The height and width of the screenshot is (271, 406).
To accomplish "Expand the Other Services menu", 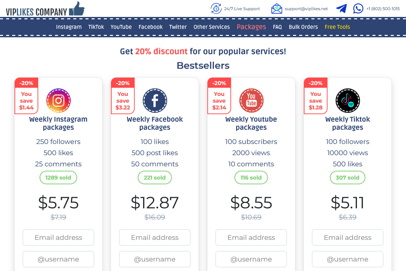I will click(211, 27).
